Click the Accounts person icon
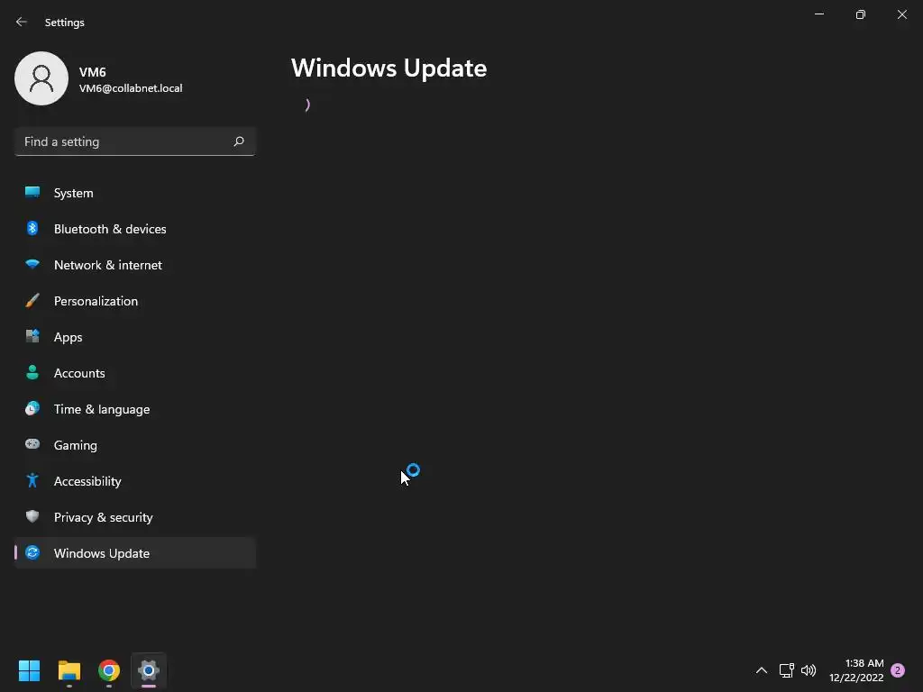Screen dimensions: 923x692 click(x=32, y=372)
